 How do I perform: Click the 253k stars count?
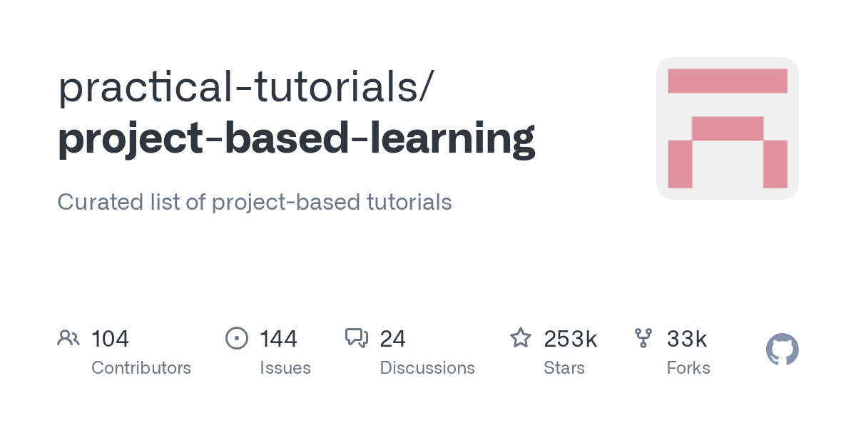[570, 339]
